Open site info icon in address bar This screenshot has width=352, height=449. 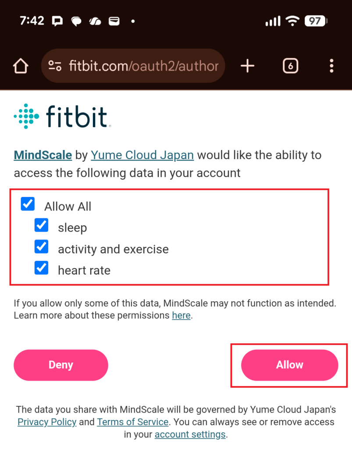coord(55,66)
